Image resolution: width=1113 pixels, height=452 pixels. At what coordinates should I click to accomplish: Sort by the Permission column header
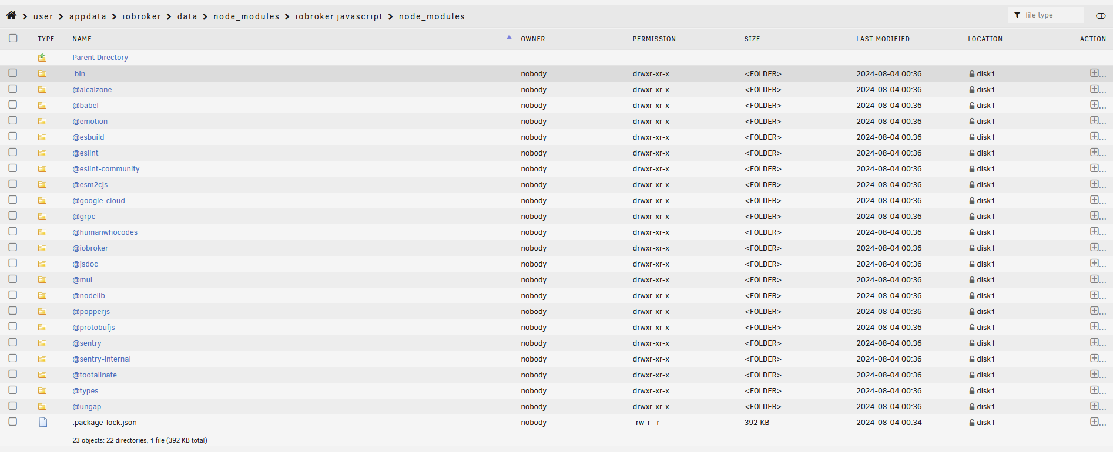coord(654,39)
